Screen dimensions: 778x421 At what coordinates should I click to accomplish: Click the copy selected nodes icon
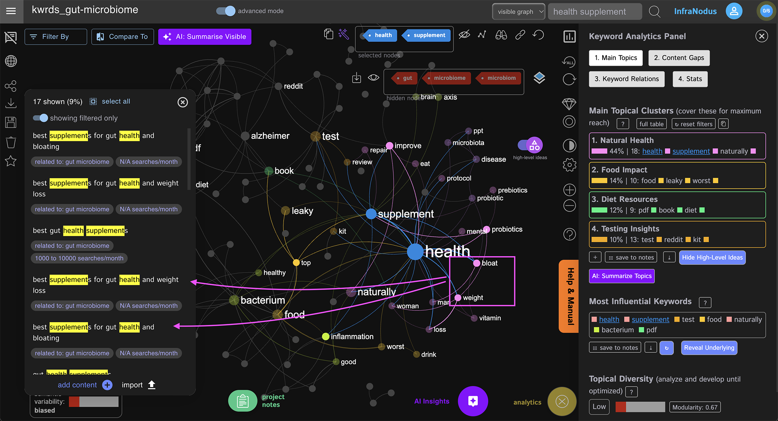(x=329, y=34)
